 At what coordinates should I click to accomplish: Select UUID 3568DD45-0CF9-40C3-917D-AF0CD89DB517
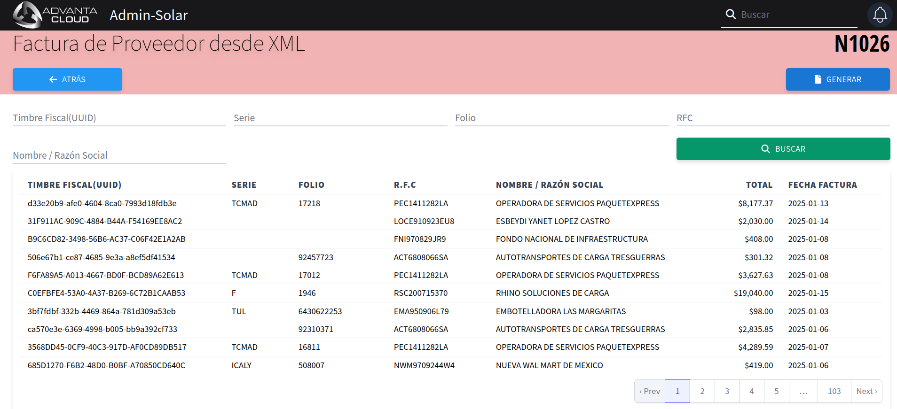107,347
